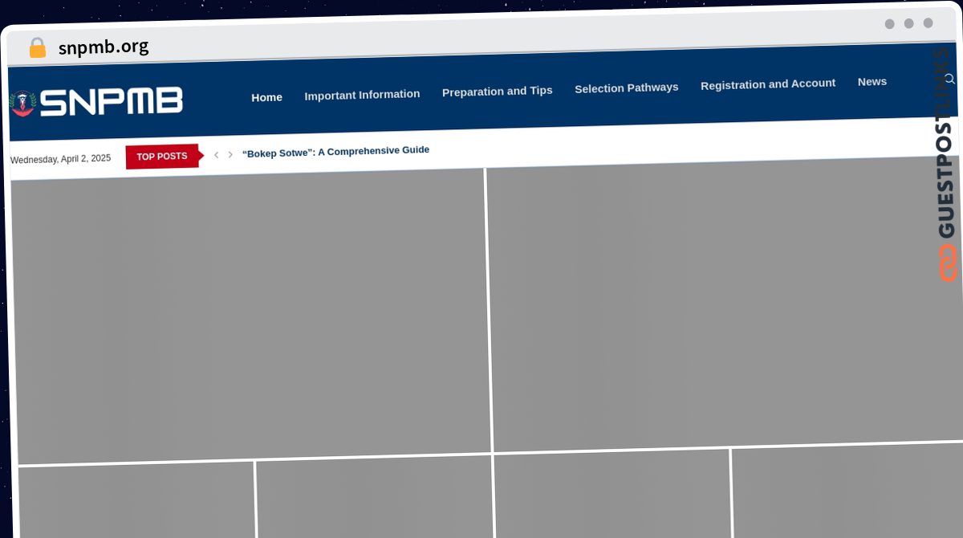Go to the previous top post arrow
This screenshot has height=538, width=963.
[216, 154]
